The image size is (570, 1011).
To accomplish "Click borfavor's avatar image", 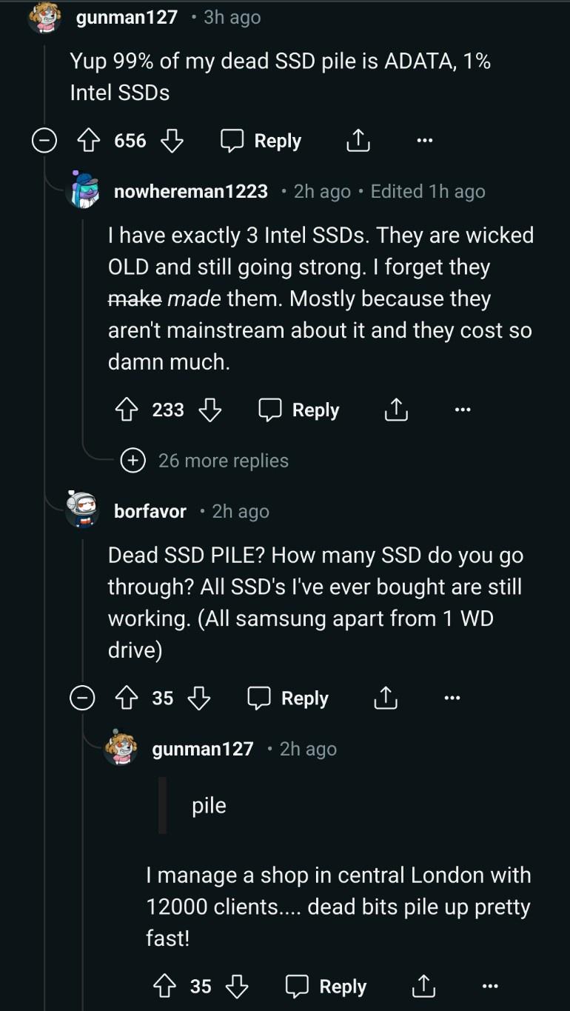I will coord(82,510).
